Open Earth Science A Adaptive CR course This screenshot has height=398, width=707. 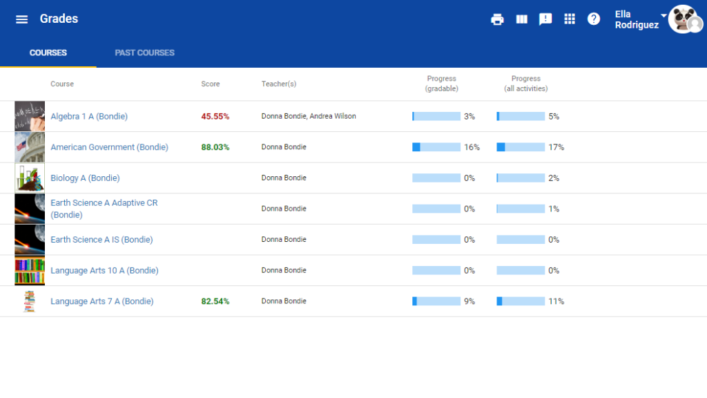click(104, 209)
